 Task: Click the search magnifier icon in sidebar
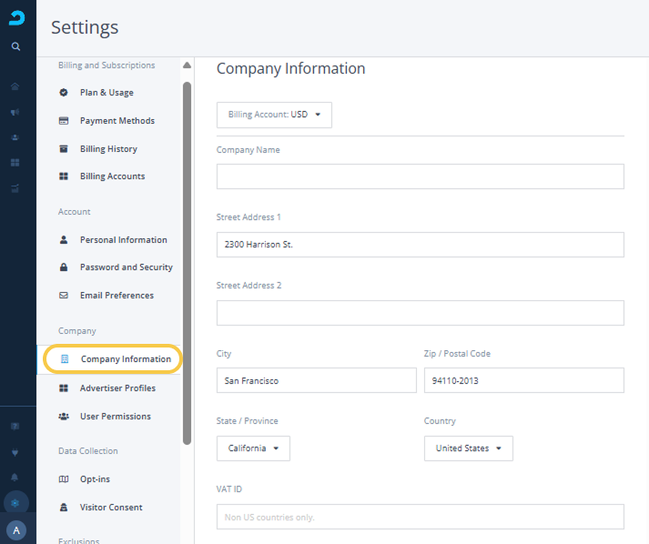[15, 46]
